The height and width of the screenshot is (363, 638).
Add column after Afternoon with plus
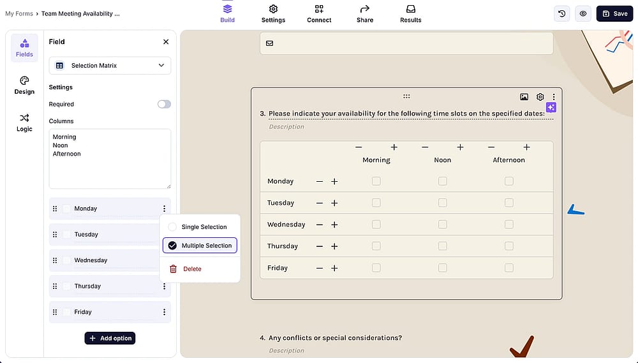526,147
